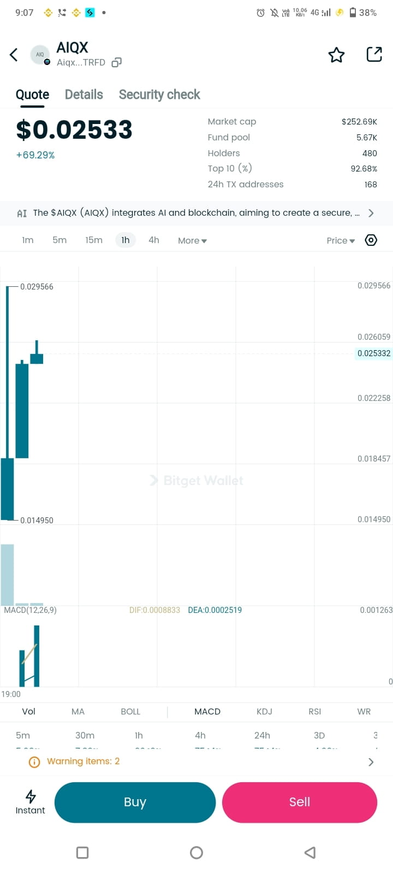Tap the MACD(12,26,9) label
393x874 pixels.
(30, 610)
